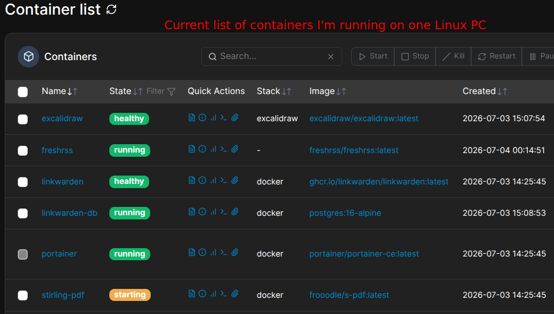Image resolution: width=554 pixels, height=314 pixels.
Task: Open the excalidraw container link
Action: click(x=62, y=119)
